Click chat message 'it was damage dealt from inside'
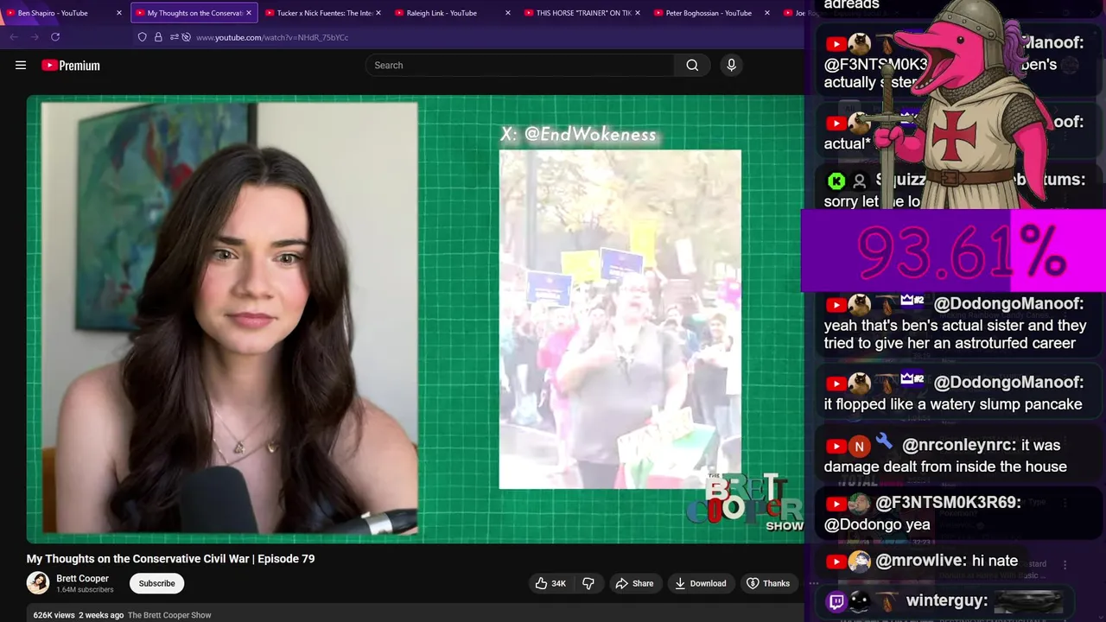Screen dimensions: 1106x622 click(x=945, y=456)
